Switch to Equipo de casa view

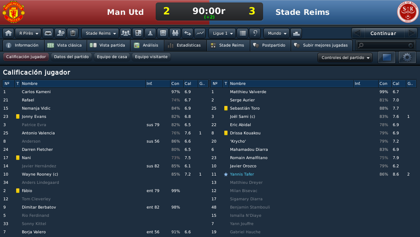point(112,56)
